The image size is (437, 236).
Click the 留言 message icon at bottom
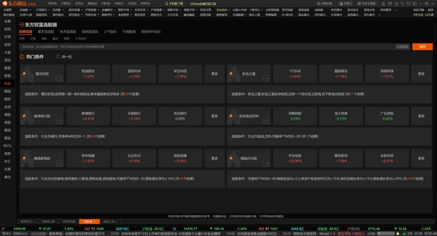point(3,234)
